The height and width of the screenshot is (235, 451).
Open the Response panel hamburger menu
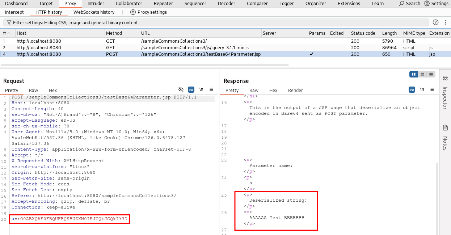[x=432, y=89]
